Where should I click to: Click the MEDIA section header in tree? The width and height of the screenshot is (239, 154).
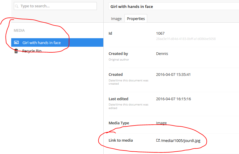19,31
